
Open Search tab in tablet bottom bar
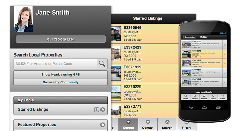pos(167,124)
